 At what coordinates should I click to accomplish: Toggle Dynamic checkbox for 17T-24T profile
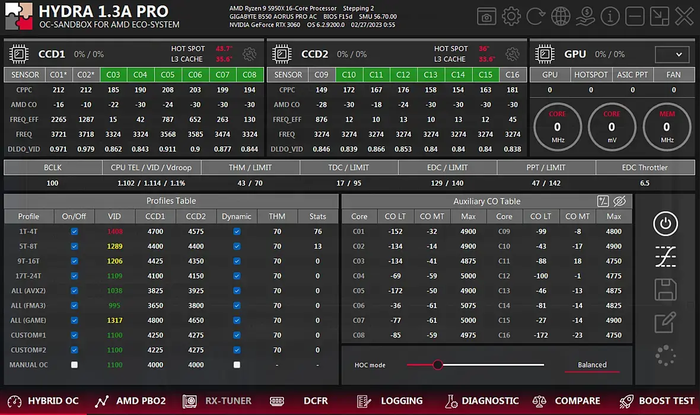237,276
